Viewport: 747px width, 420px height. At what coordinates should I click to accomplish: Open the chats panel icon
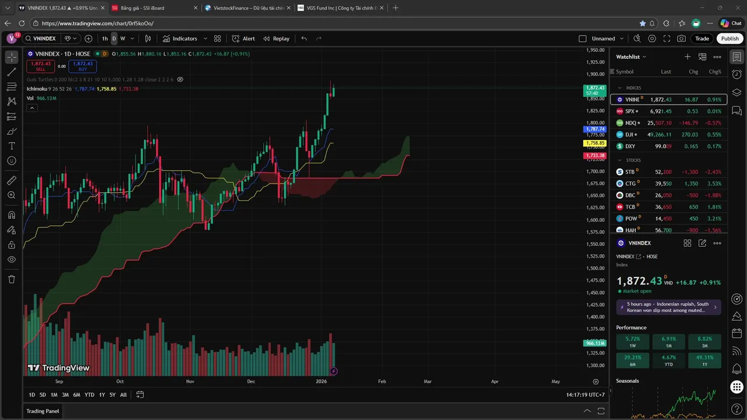(737, 110)
